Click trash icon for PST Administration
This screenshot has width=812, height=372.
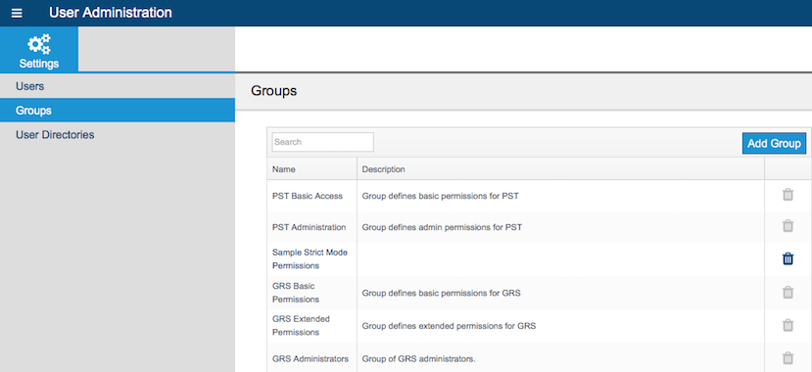(x=788, y=226)
